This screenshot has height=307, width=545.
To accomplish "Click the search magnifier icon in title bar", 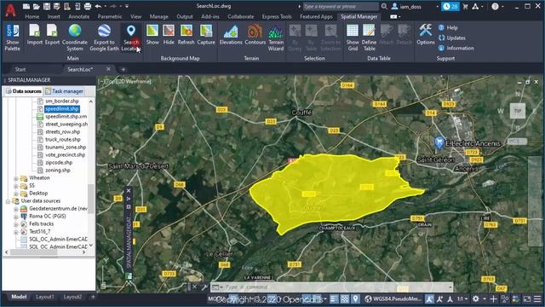I will pyautogui.click(x=384, y=6).
